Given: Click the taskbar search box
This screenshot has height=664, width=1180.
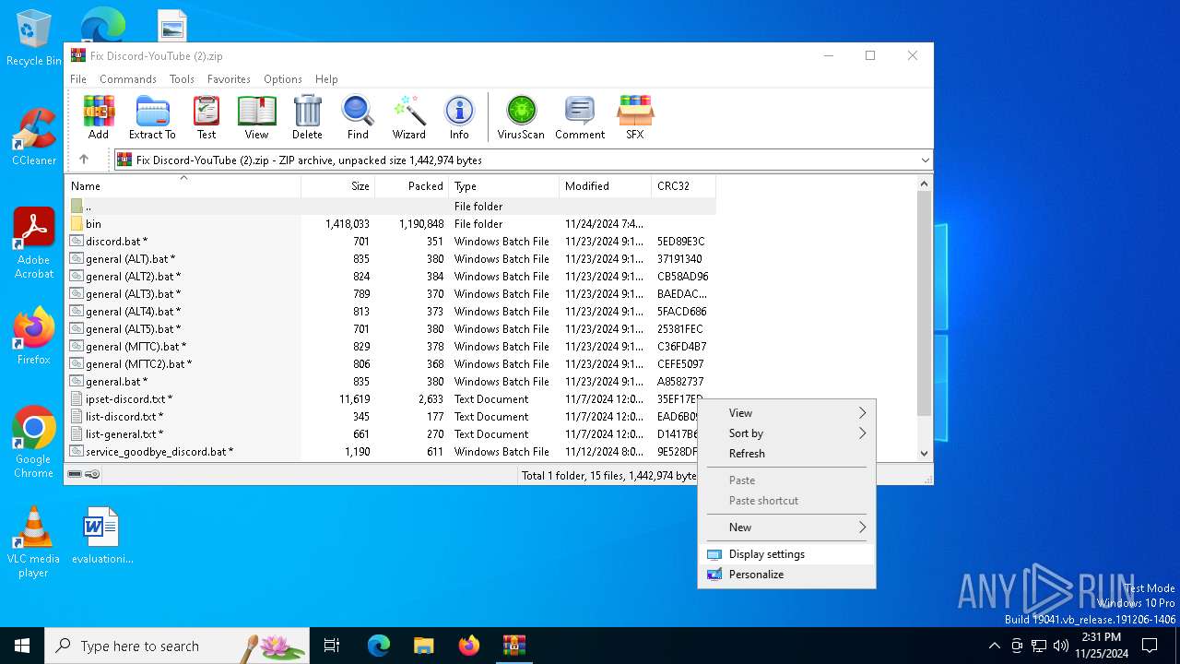Looking at the screenshot, I should click(x=177, y=646).
